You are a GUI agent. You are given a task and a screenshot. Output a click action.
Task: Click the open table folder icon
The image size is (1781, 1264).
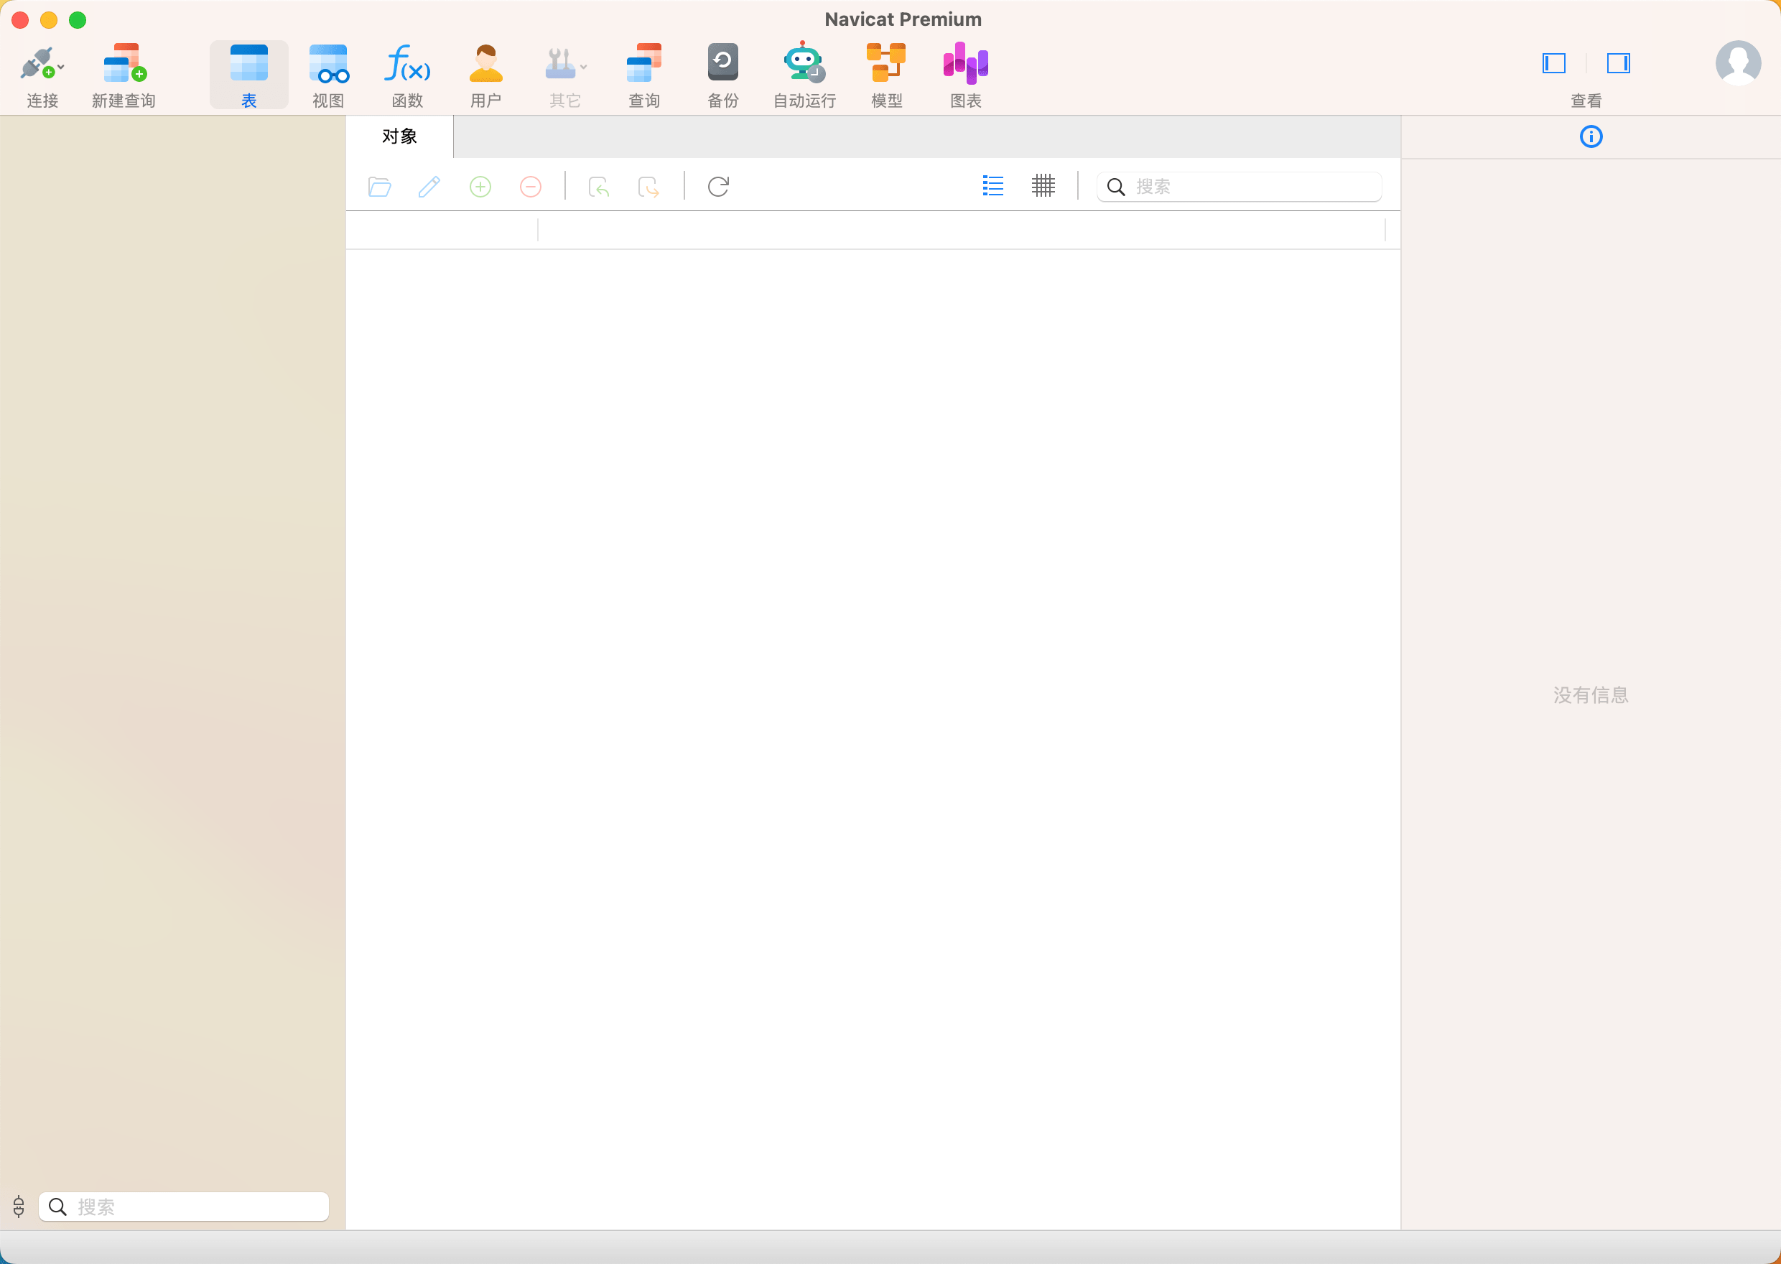380,187
